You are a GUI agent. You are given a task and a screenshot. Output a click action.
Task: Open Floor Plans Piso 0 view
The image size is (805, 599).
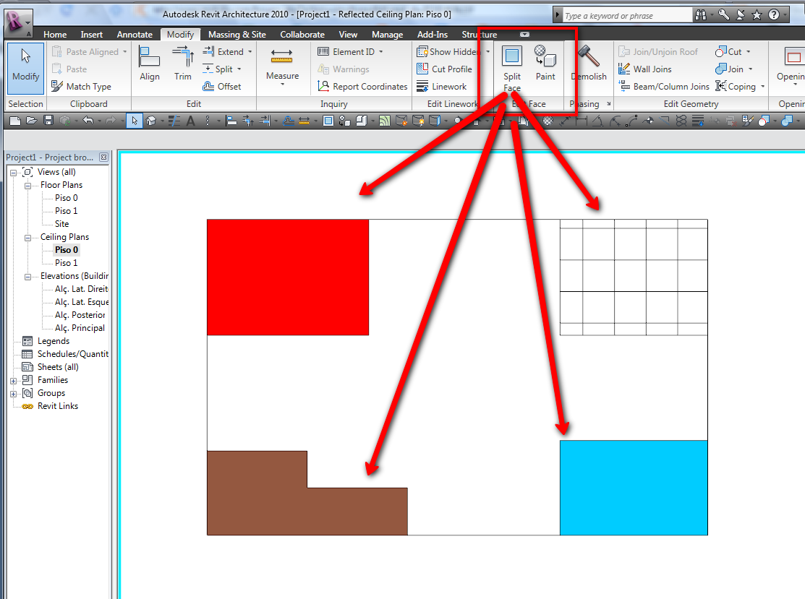pyautogui.click(x=67, y=198)
